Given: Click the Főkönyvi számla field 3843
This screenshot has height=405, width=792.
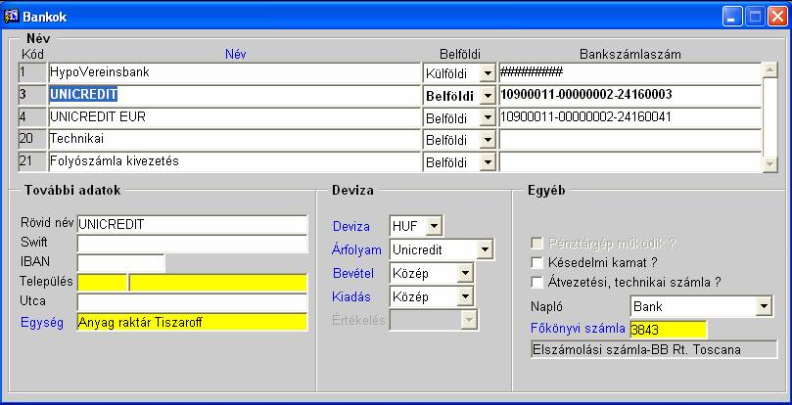Looking at the screenshot, I should coord(669,330).
